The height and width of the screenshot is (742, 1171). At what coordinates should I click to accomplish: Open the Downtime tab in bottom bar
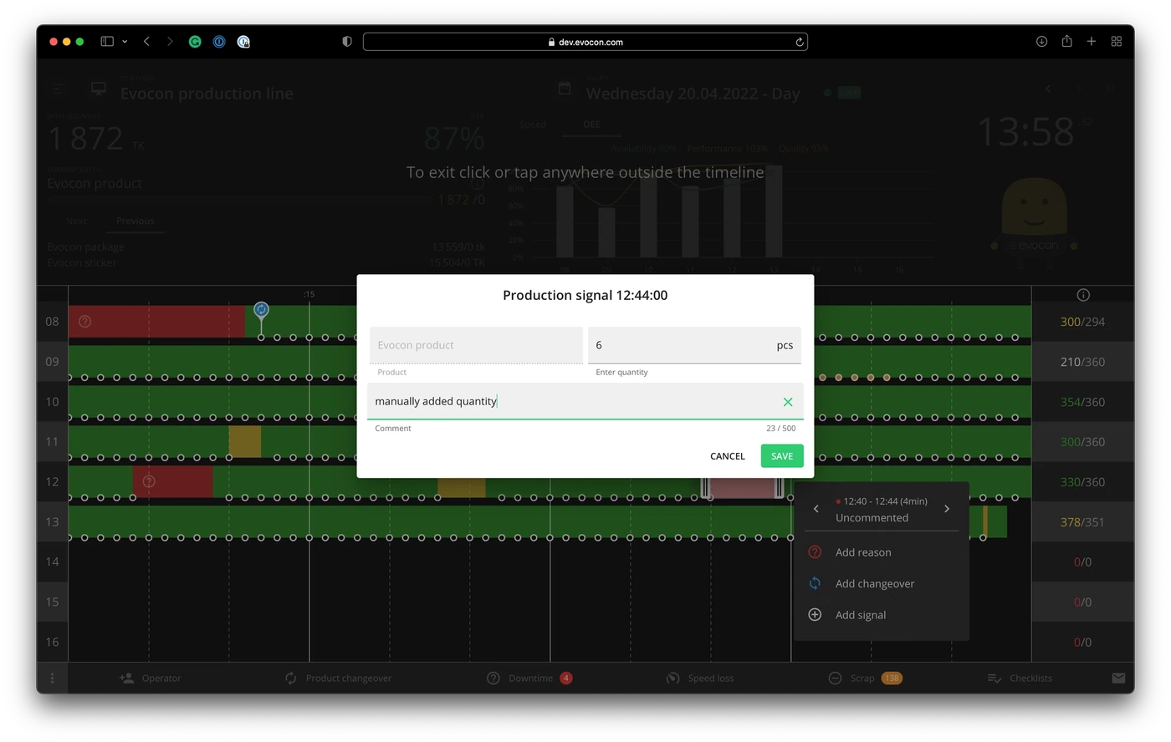click(x=530, y=678)
